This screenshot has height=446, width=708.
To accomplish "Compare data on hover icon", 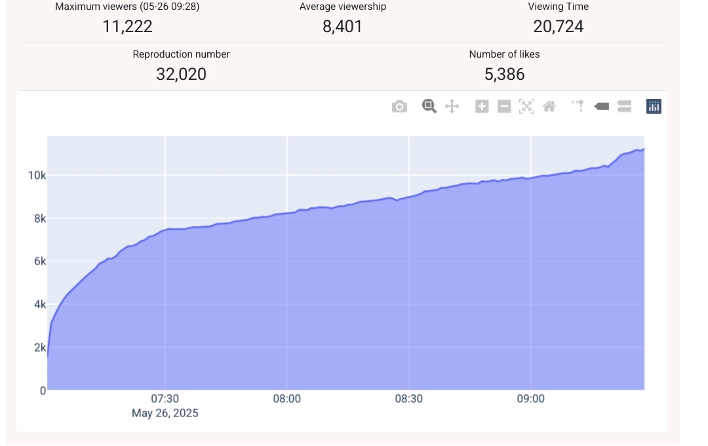I will [624, 107].
